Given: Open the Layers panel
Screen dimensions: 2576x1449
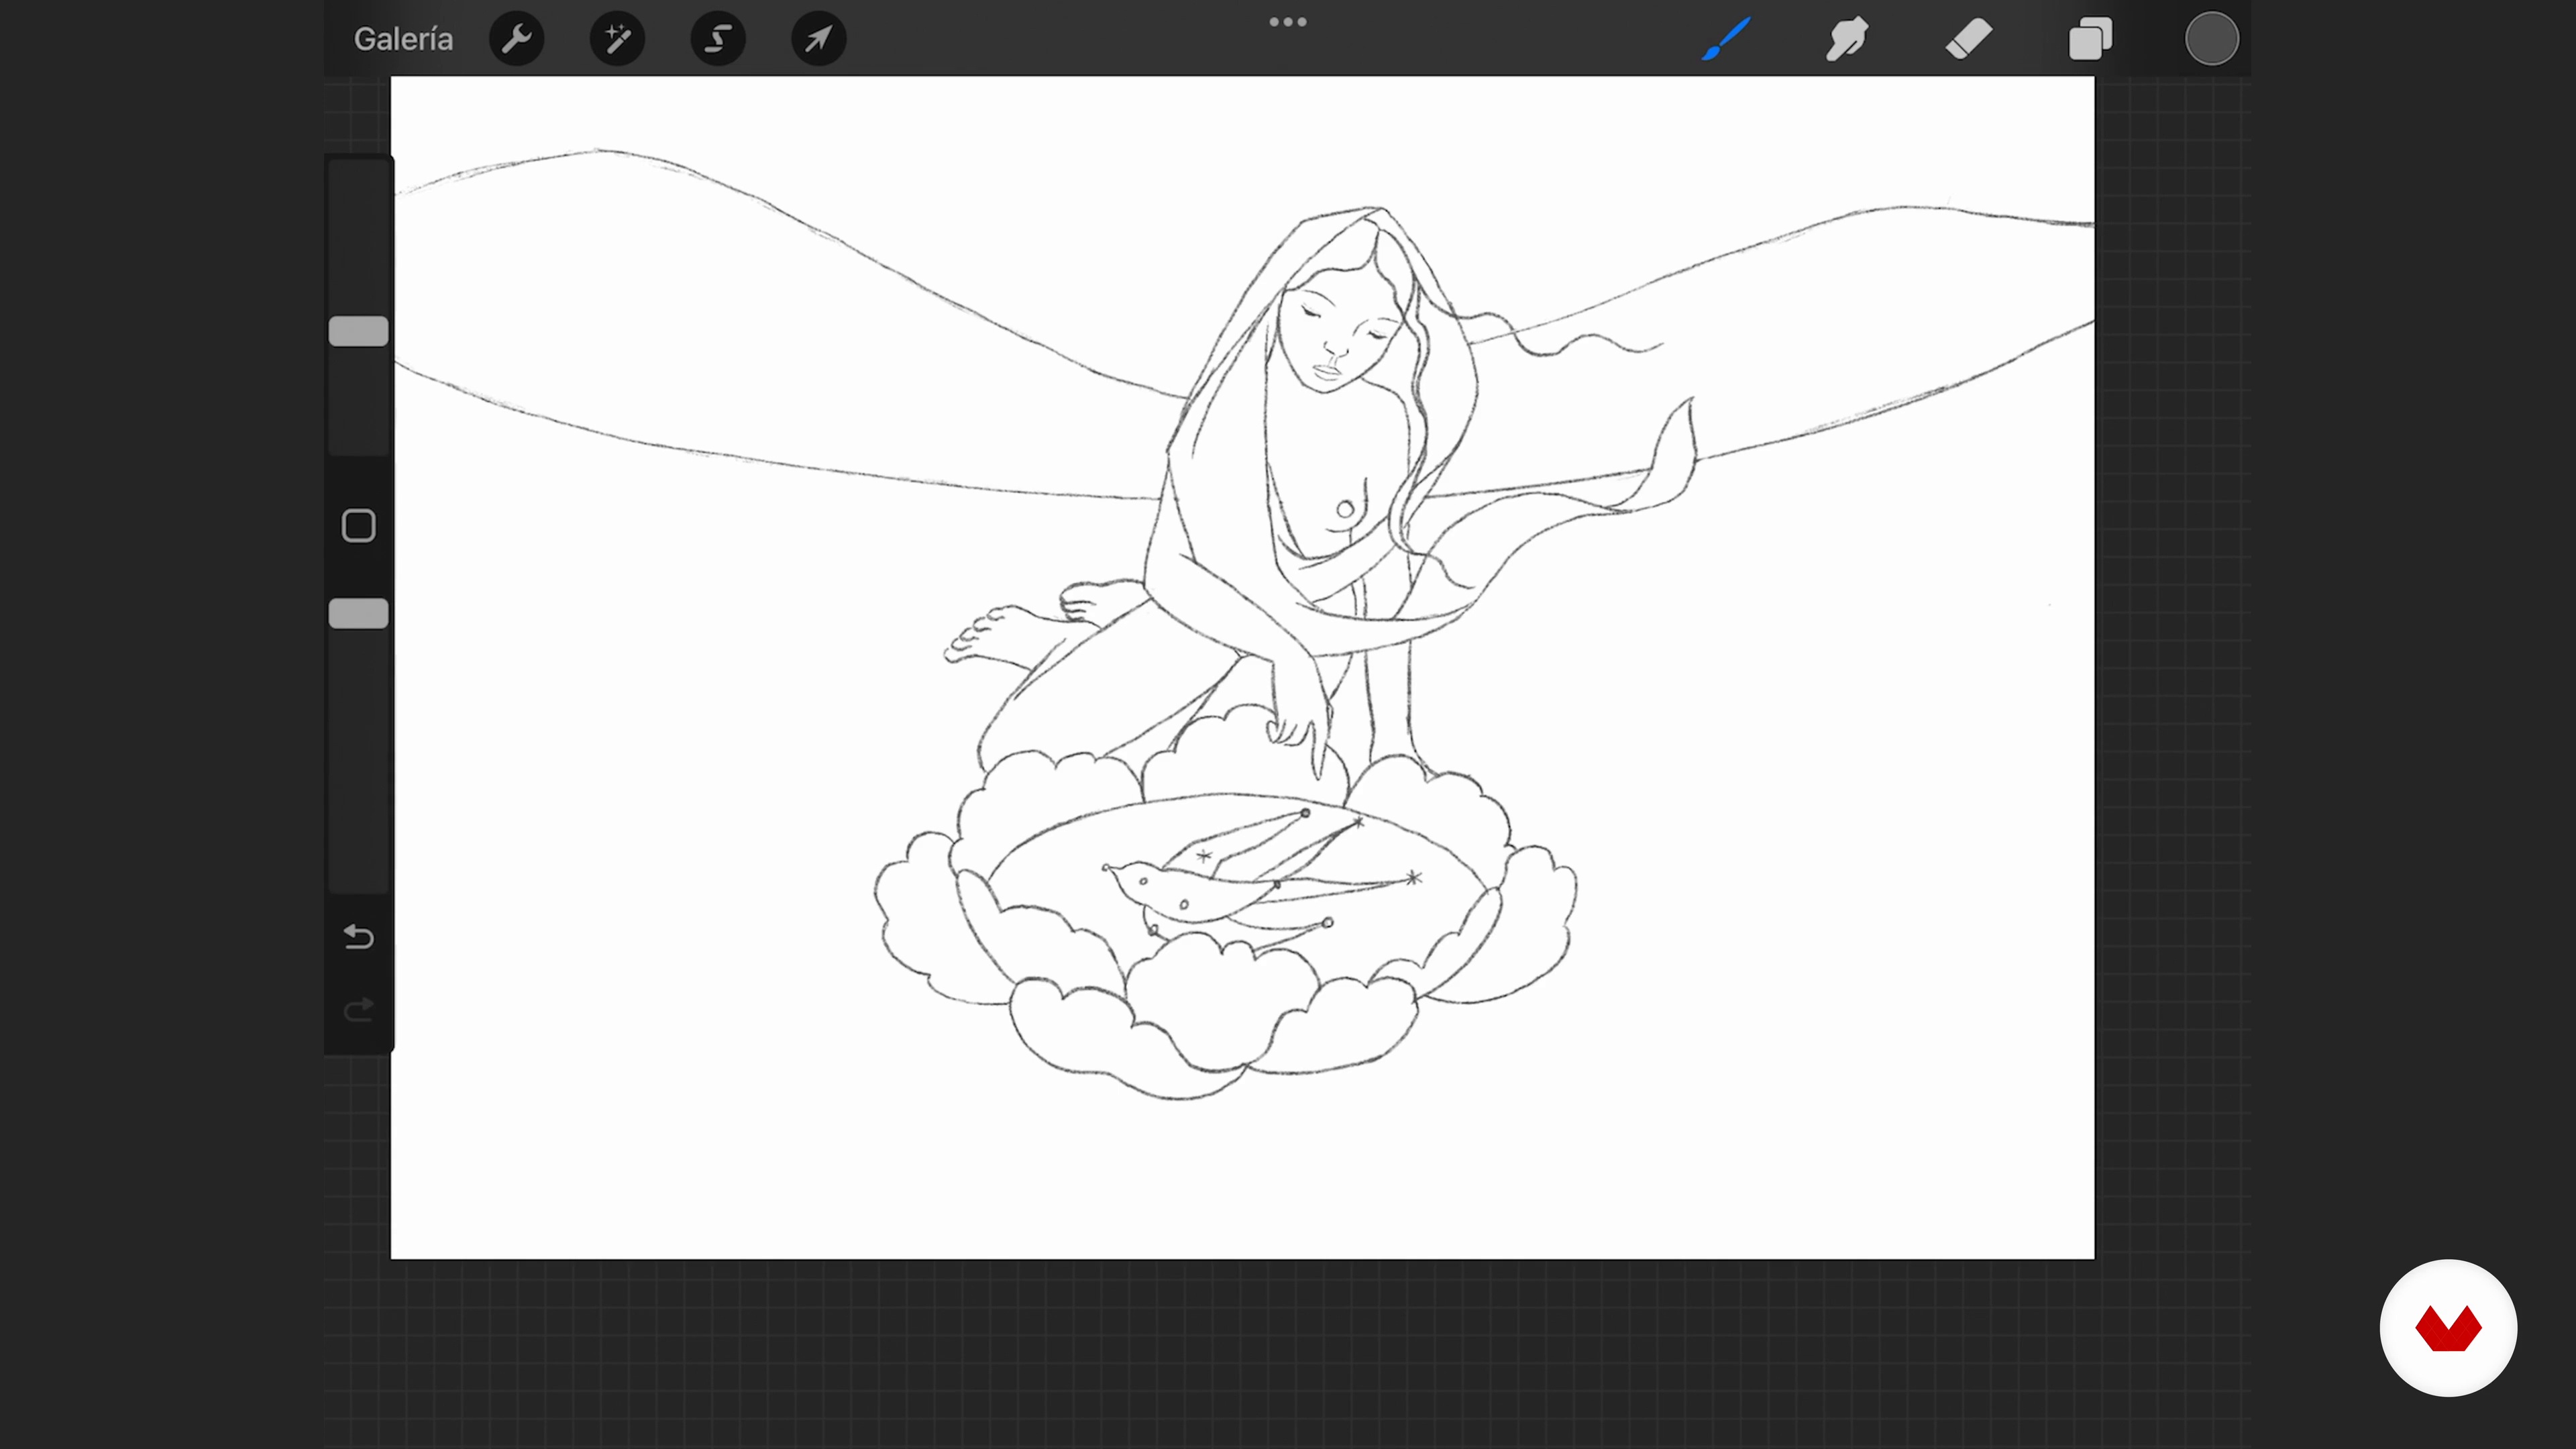Looking at the screenshot, I should click(x=2090, y=39).
